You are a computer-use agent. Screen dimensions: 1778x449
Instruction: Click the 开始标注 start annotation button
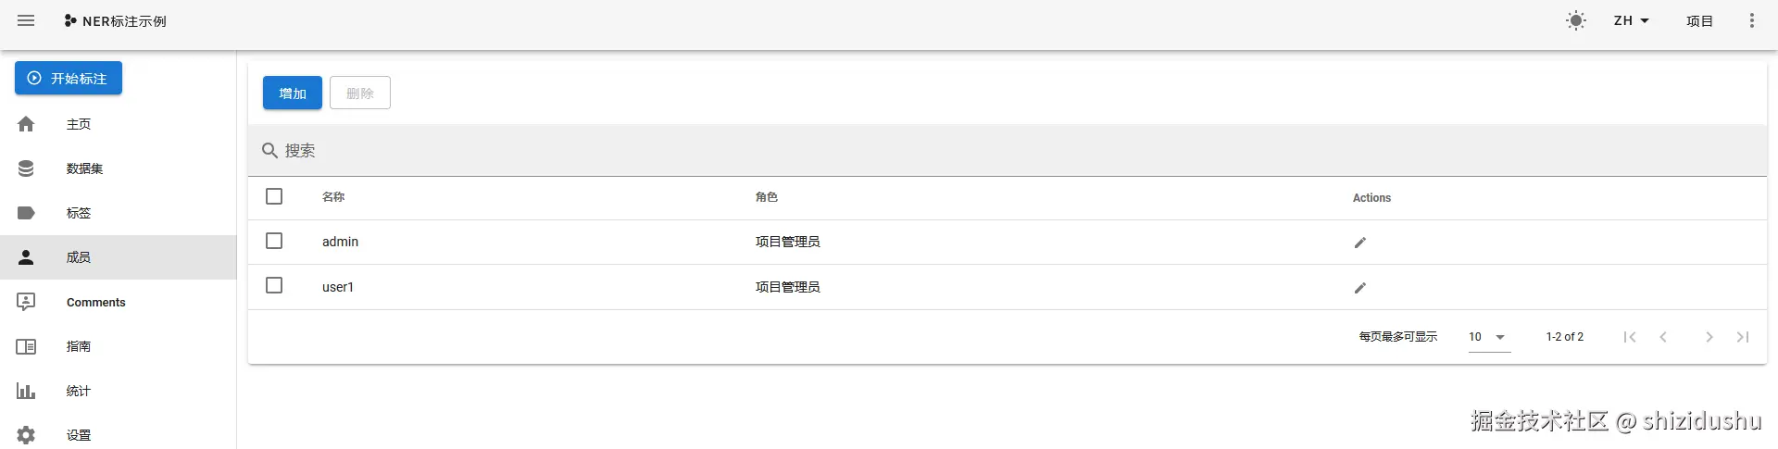[69, 79]
